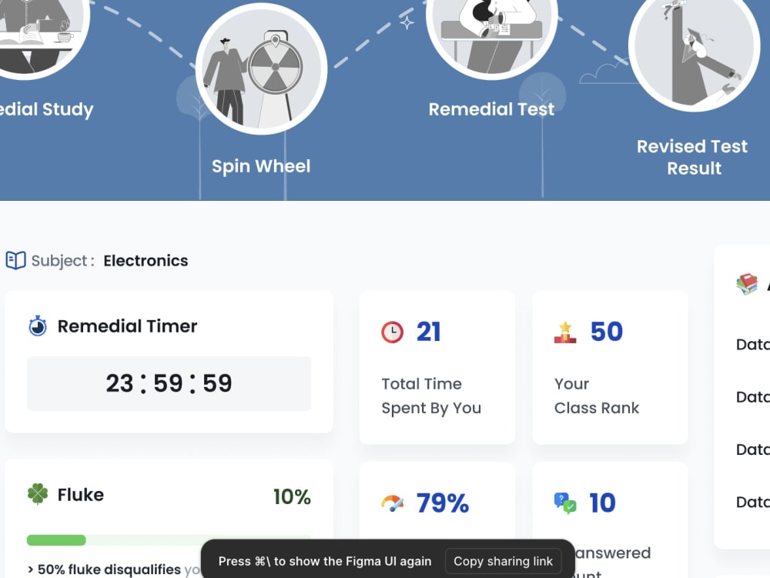
Task: Click the 79% score value
Action: [x=443, y=503]
